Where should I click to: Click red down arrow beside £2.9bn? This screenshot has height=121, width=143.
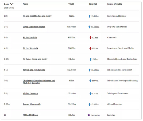pyautogui.click(x=90, y=38)
